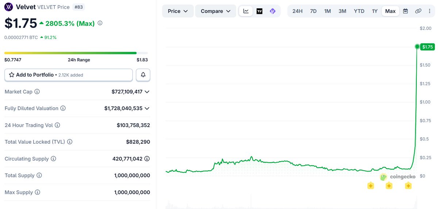Select the Max time range

pyautogui.click(x=390, y=11)
